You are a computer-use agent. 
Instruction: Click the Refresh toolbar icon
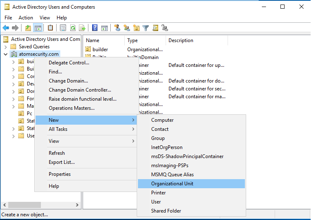(73, 28)
